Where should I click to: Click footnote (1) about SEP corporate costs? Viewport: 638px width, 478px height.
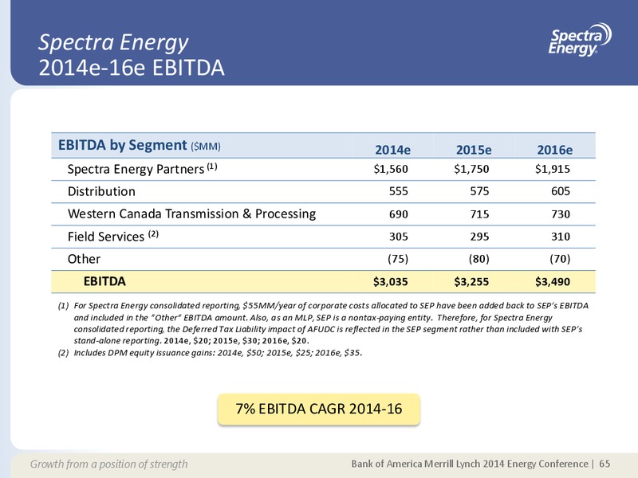pos(324,323)
